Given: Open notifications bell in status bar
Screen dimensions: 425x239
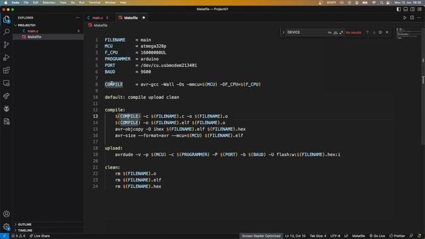Looking at the screenshot, I should [419, 236].
